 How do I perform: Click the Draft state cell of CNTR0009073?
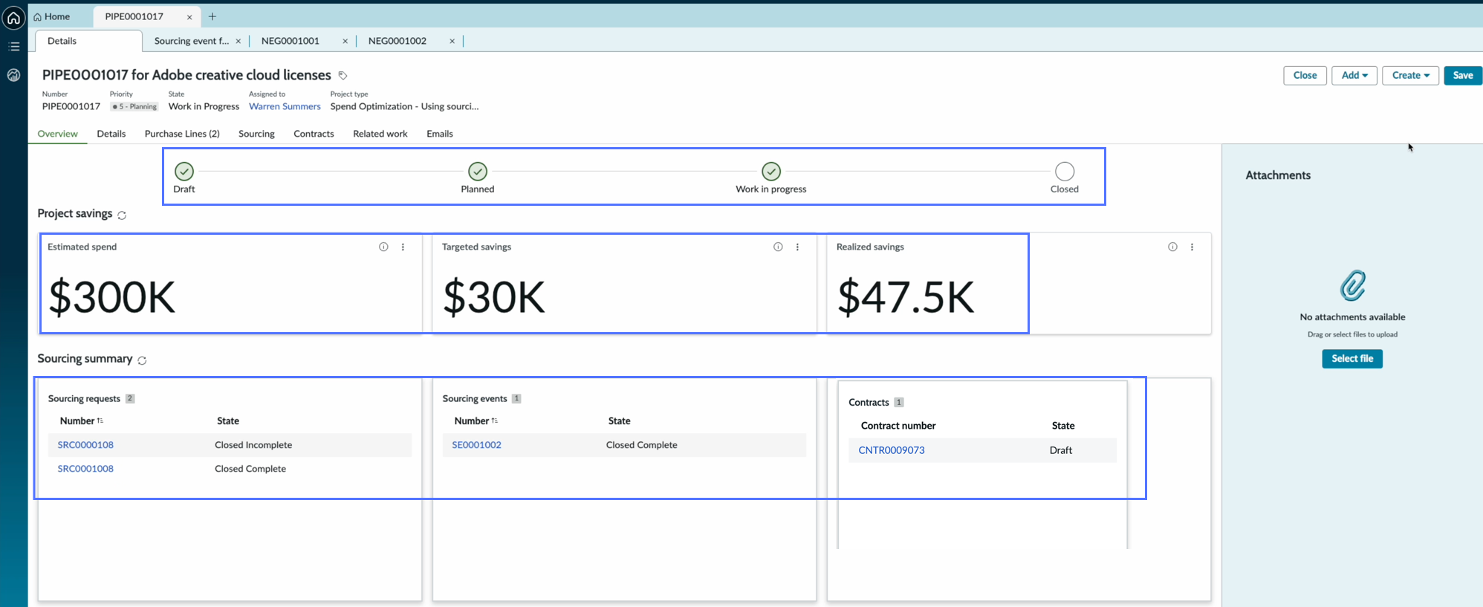(x=1061, y=450)
